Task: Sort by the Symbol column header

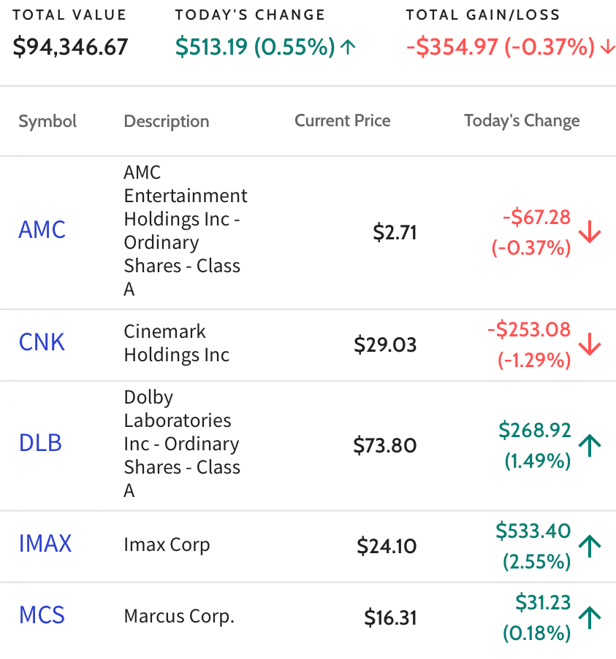Action: coord(47,121)
